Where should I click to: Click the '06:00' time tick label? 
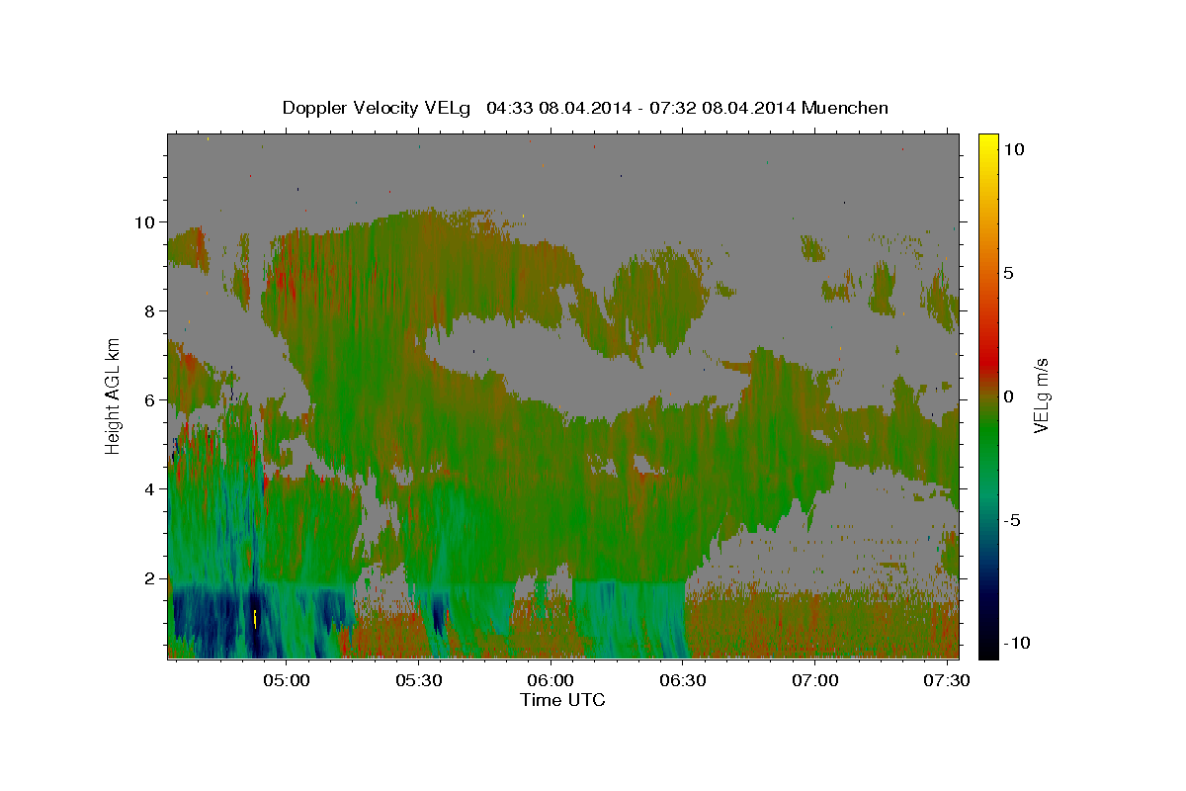552,681
